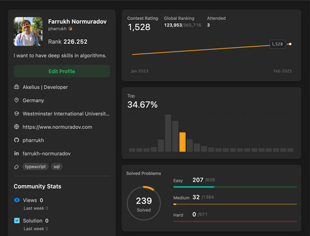The height and width of the screenshot is (236, 310).
Task: Click the Top 34.67% value
Action: [x=142, y=104]
